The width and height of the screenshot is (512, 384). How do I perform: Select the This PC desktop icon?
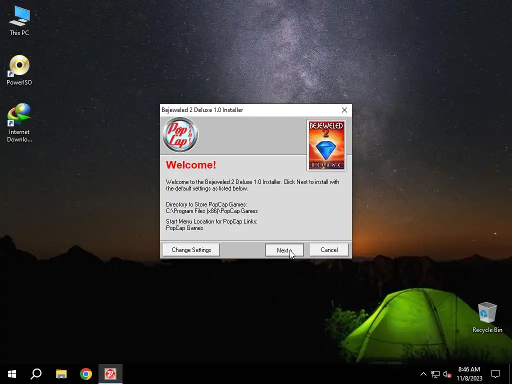point(19,21)
